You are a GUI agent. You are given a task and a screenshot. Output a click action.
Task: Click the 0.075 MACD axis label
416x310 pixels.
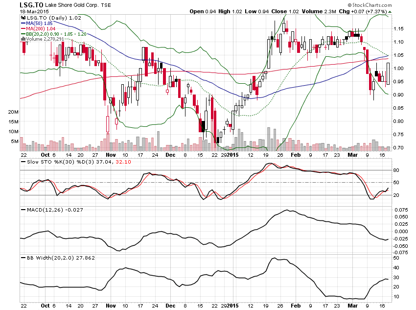[x=401, y=210]
